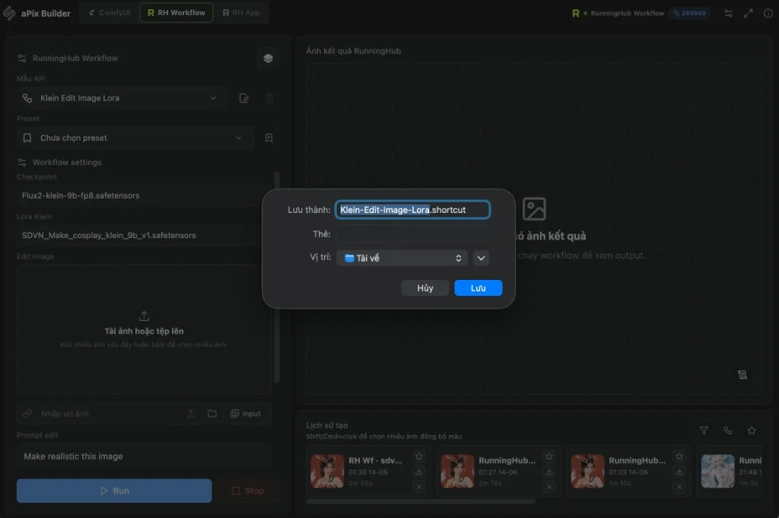The height and width of the screenshot is (518, 779).
Task: Click the folder icon beside url field
Action: tap(212, 414)
